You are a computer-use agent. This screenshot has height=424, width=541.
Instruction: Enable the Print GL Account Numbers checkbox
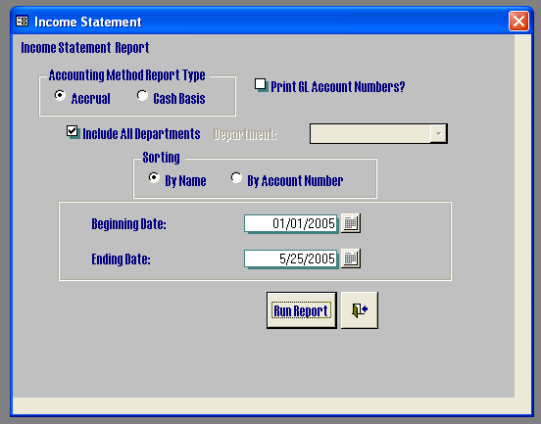(x=260, y=84)
